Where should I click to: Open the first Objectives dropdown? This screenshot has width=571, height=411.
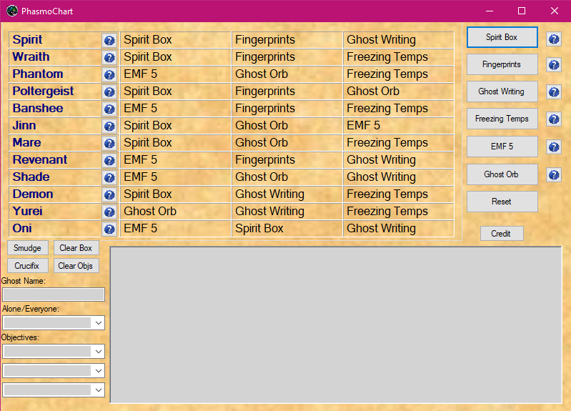point(54,351)
